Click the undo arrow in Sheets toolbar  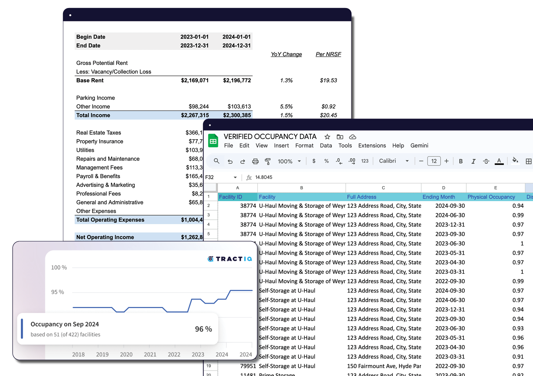230,161
